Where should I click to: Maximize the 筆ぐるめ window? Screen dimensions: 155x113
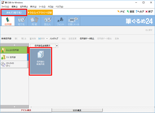click(144, 2)
